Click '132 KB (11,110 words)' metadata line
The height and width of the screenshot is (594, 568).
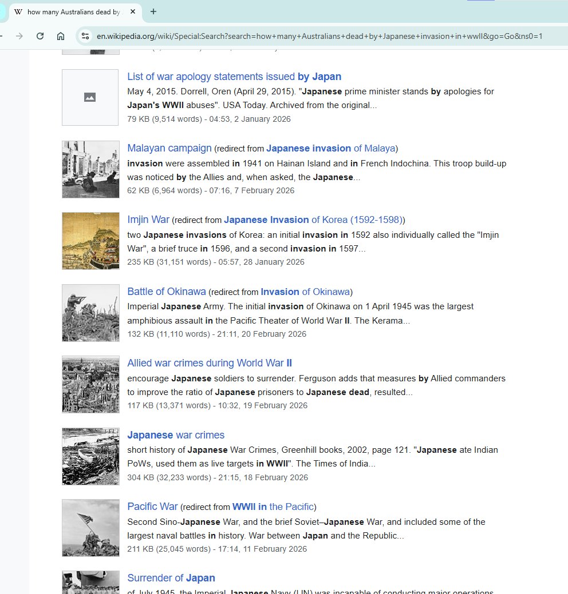(x=216, y=334)
